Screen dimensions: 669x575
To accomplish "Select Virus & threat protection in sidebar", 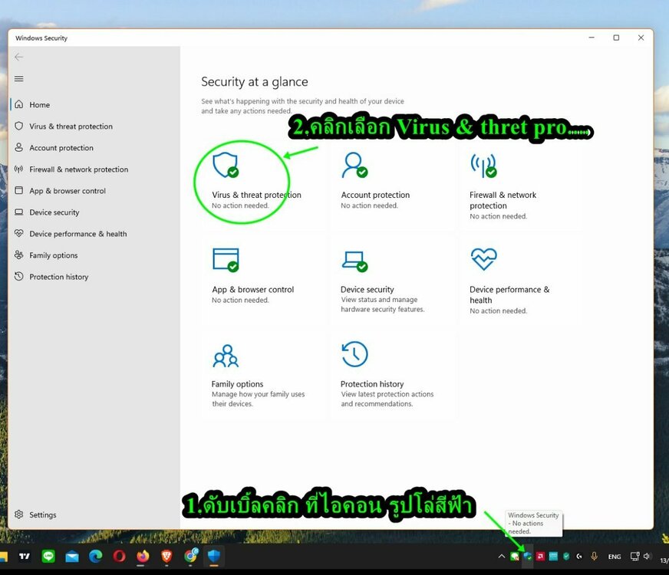I will tap(71, 127).
